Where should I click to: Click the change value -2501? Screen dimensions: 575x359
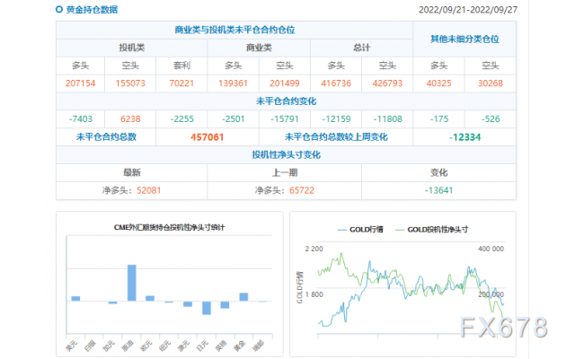pos(233,119)
